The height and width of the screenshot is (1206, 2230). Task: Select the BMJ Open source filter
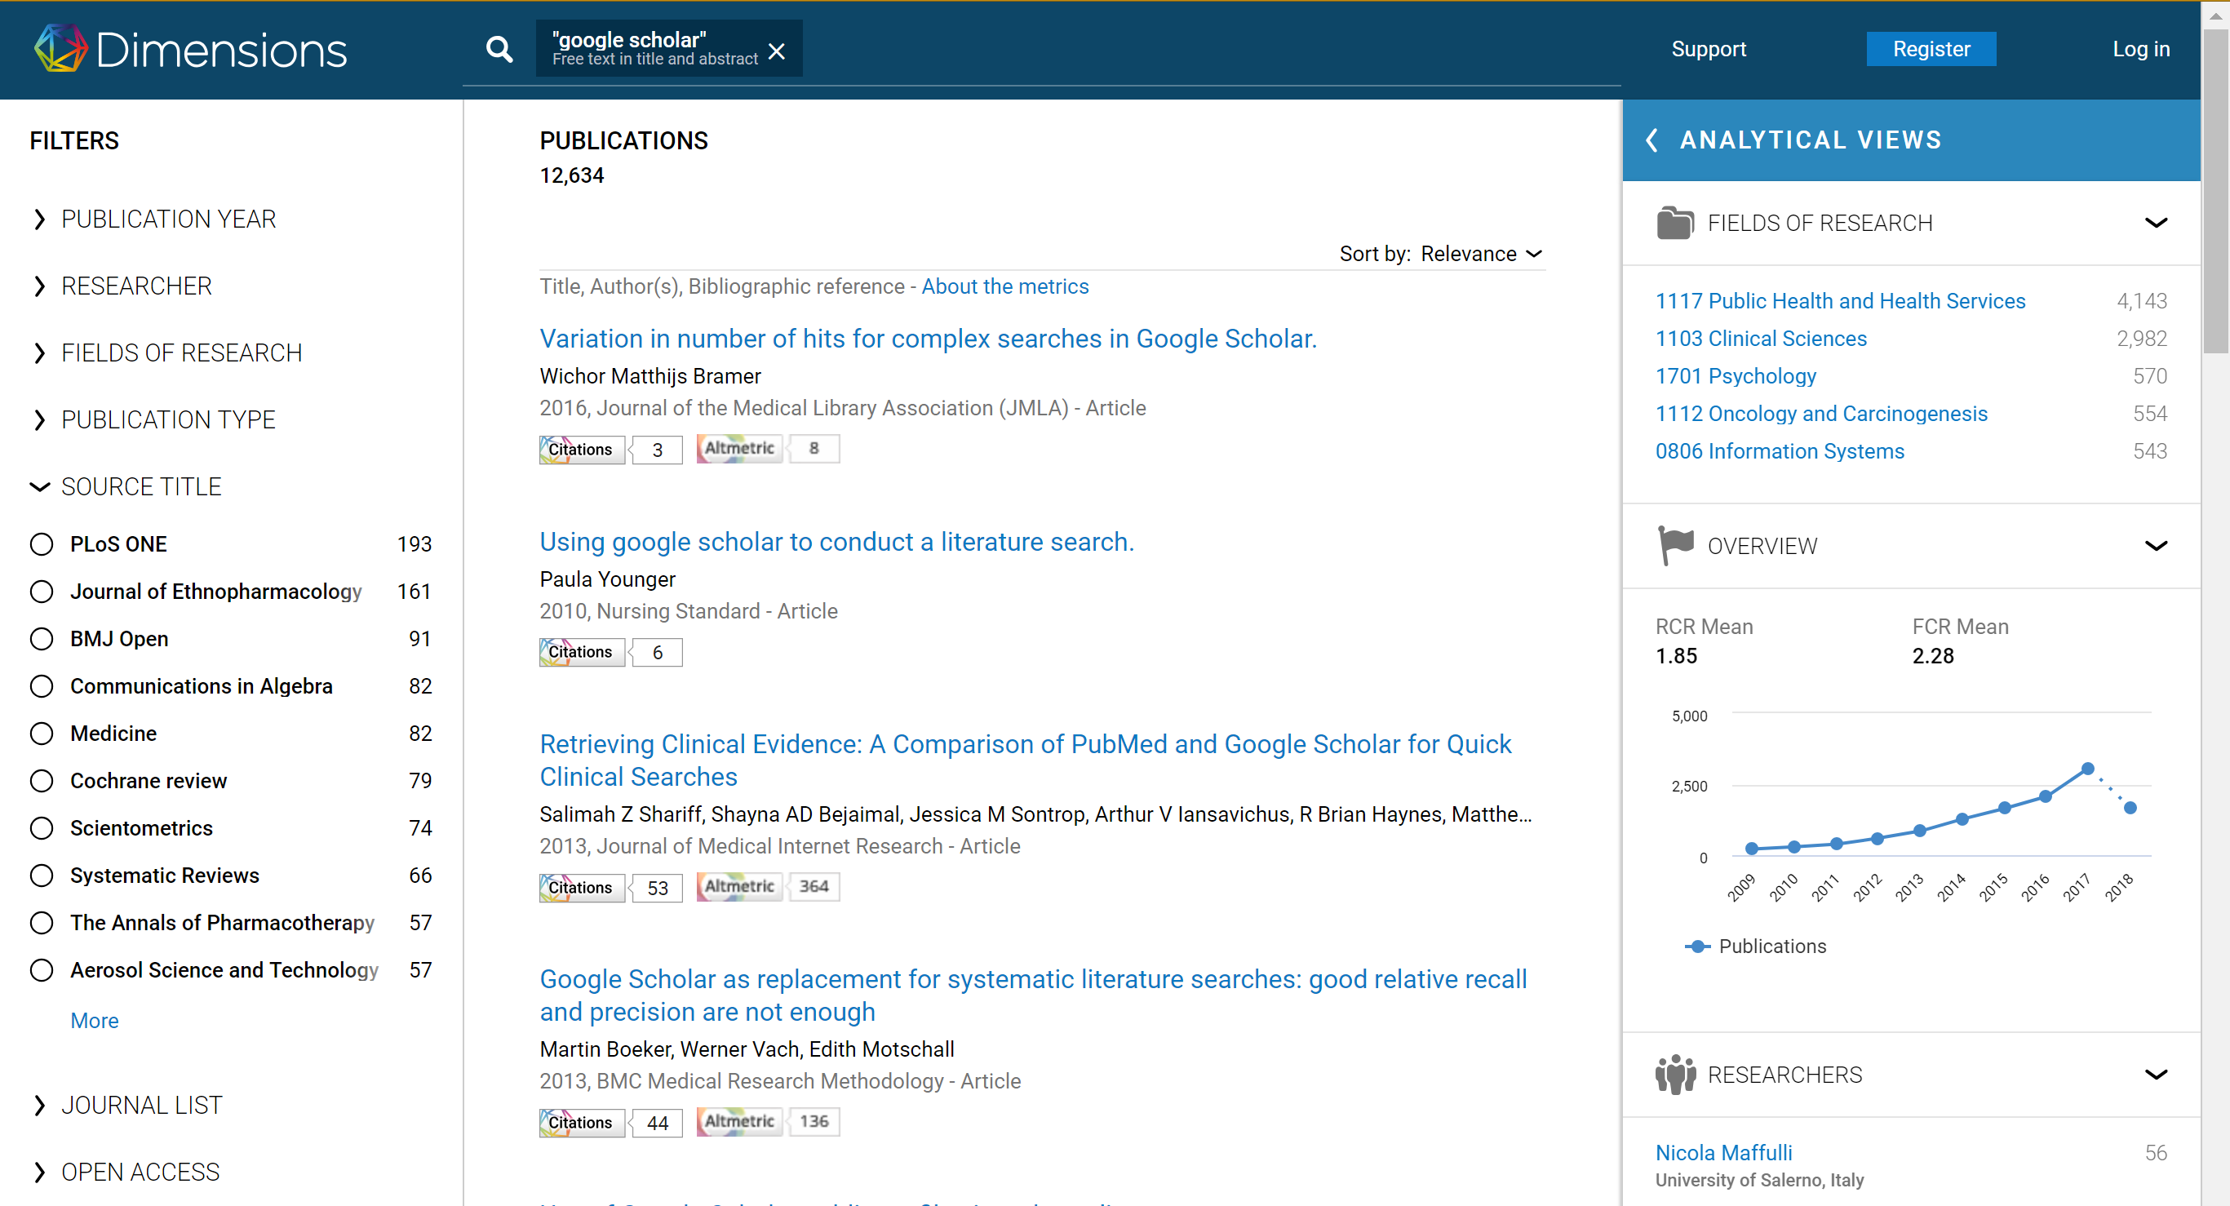point(42,639)
